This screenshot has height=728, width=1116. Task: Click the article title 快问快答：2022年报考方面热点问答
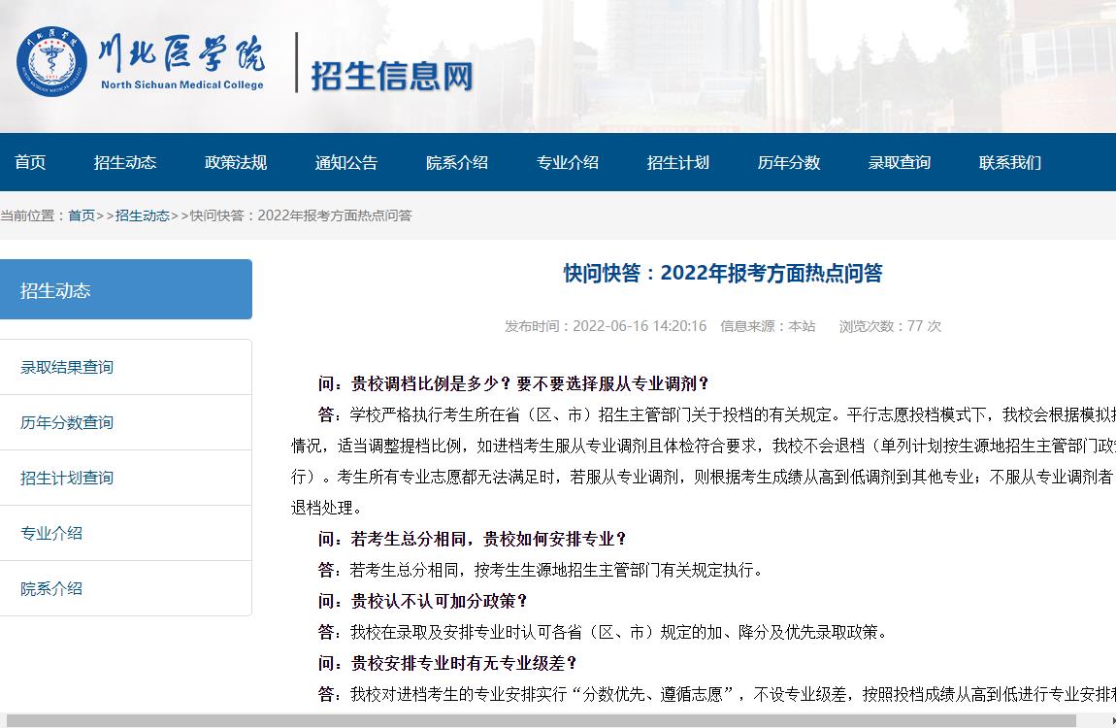(x=723, y=273)
